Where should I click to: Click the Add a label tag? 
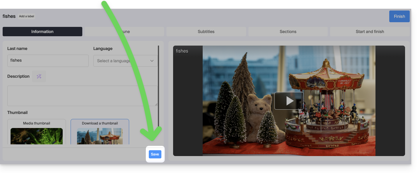click(x=27, y=16)
